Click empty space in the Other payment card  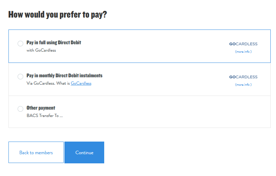click(158, 112)
